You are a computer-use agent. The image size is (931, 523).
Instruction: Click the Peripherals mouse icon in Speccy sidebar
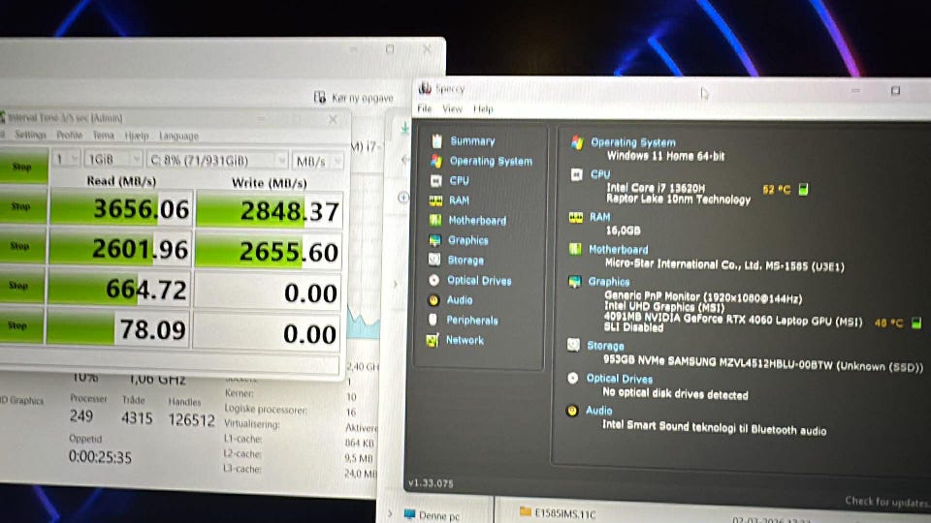pyautogui.click(x=433, y=320)
